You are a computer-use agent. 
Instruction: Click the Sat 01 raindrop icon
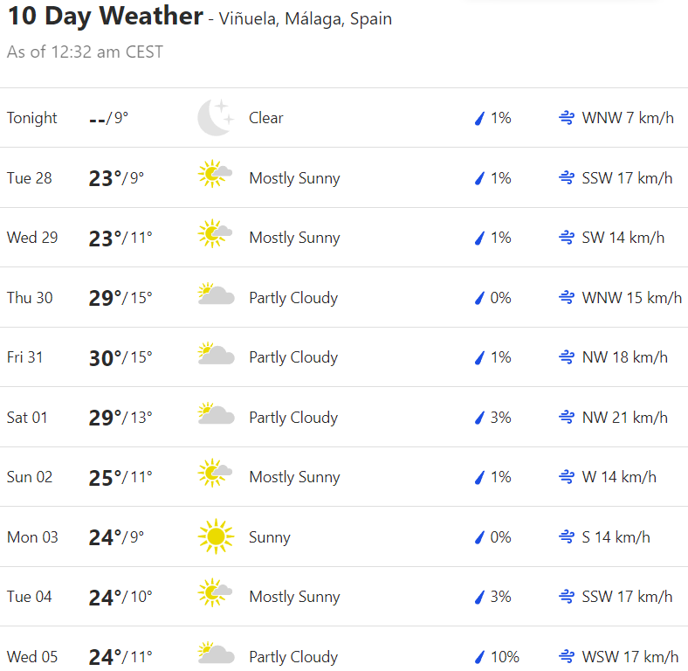click(x=478, y=418)
